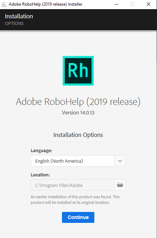Screen dimensions: 157x238
Task: Select the English (North America) language field
Action: point(73,161)
